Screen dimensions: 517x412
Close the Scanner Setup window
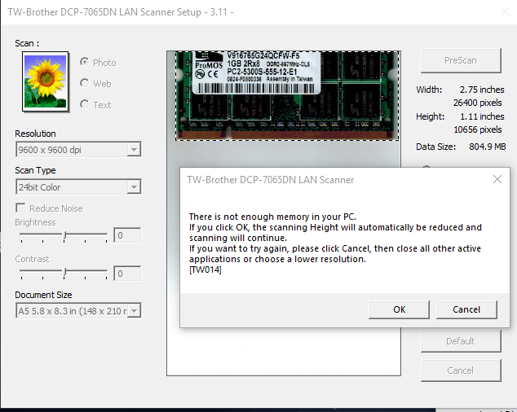point(505,12)
